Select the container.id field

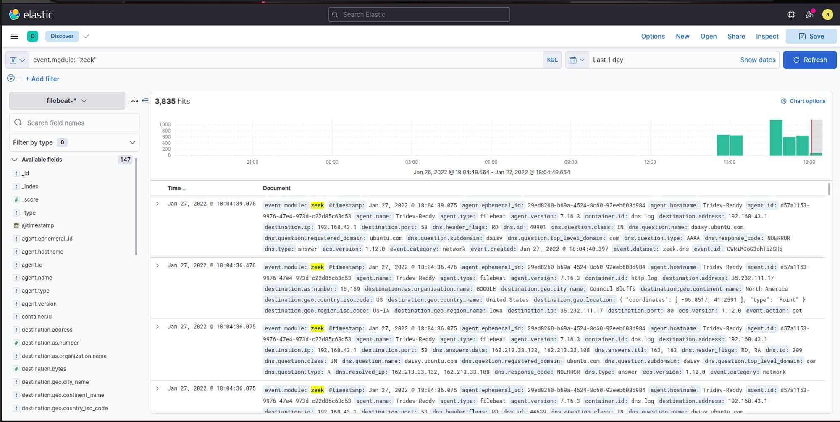[x=37, y=317]
